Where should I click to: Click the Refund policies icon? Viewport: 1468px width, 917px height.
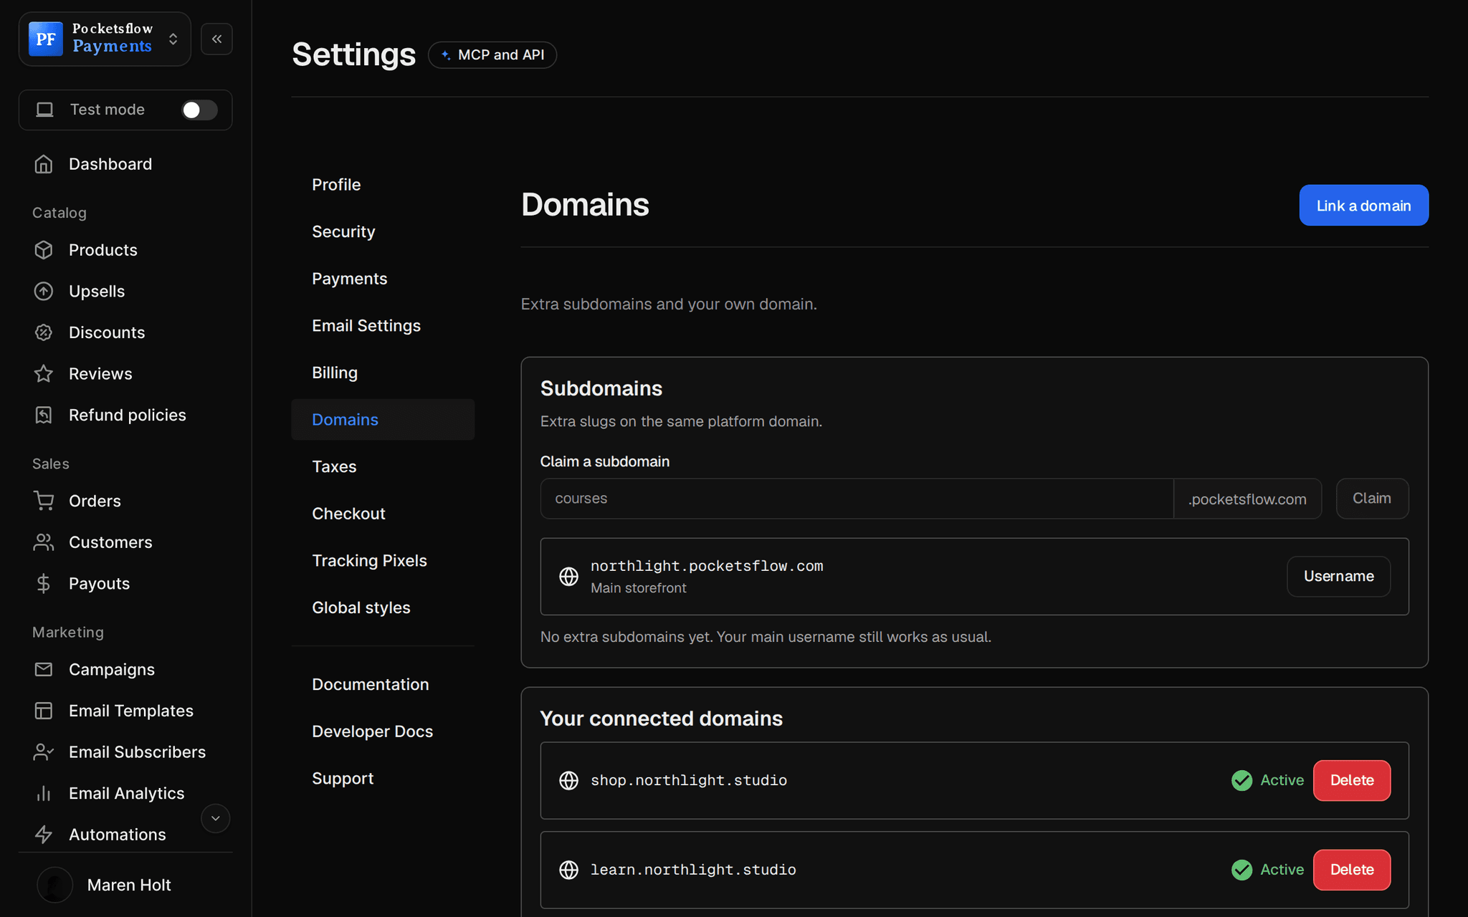pyautogui.click(x=44, y=415)
